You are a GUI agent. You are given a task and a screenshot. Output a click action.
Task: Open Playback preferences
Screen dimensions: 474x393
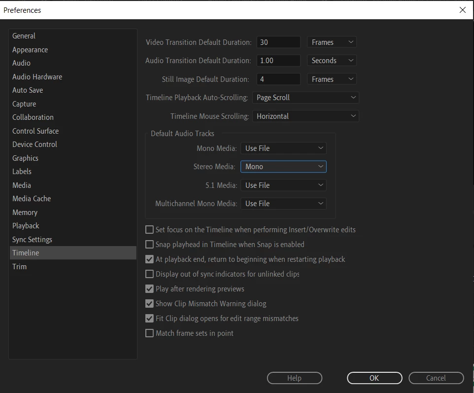(72, 226)
